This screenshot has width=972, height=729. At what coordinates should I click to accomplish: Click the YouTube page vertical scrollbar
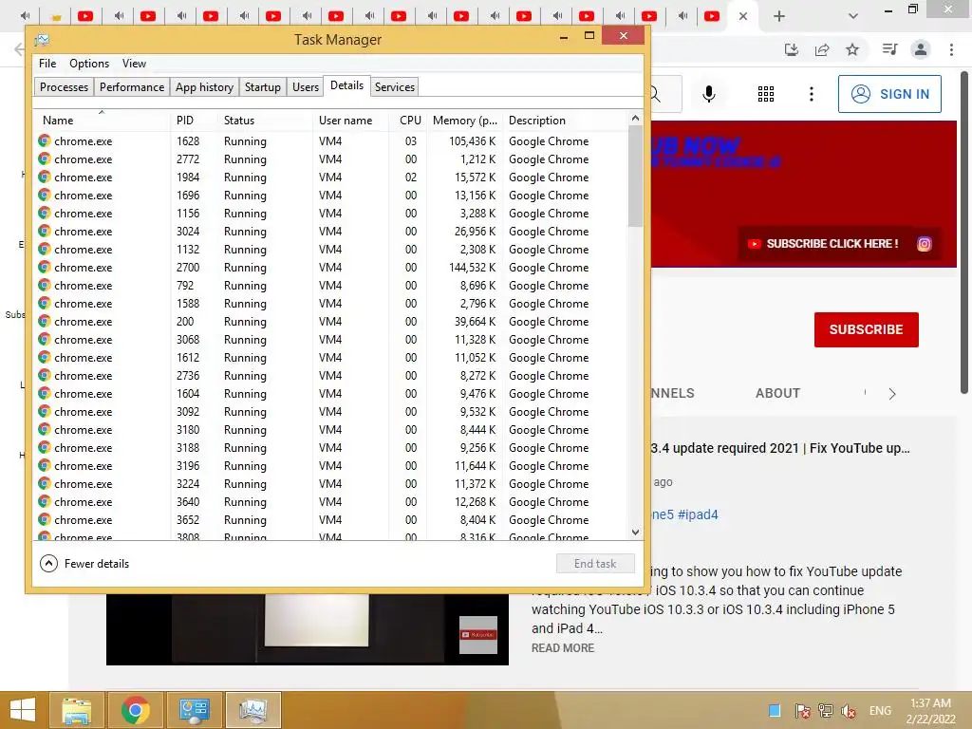[964, 233]
